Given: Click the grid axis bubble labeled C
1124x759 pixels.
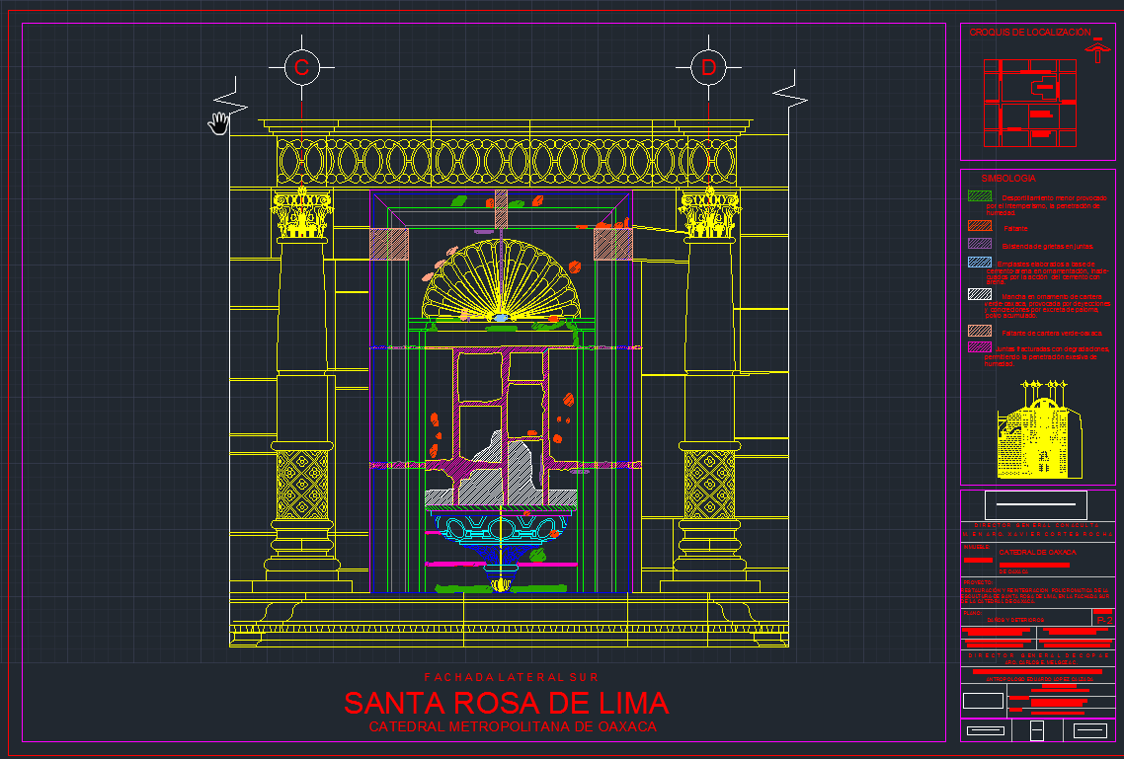Looking at the screenshot, I should coord(301,68).
